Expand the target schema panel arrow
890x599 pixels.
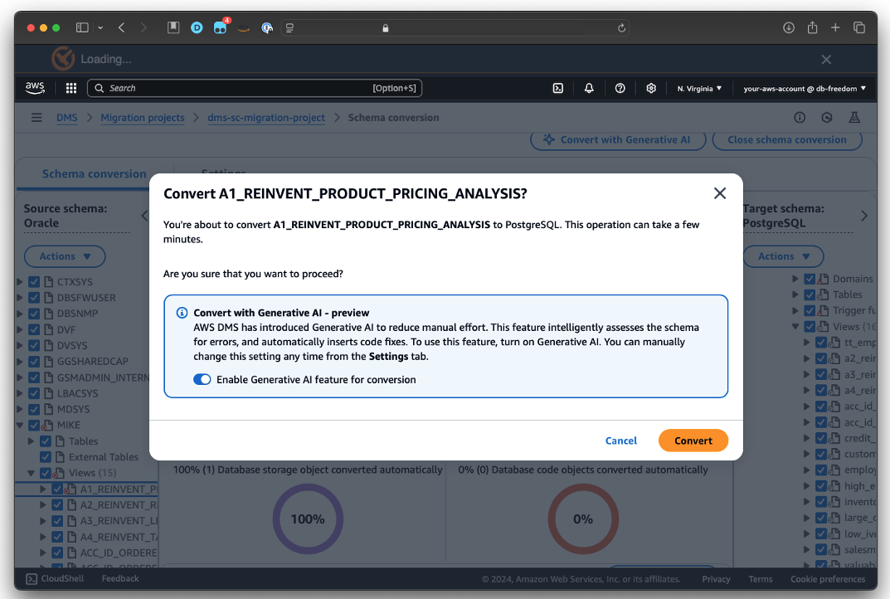[864, 216]
